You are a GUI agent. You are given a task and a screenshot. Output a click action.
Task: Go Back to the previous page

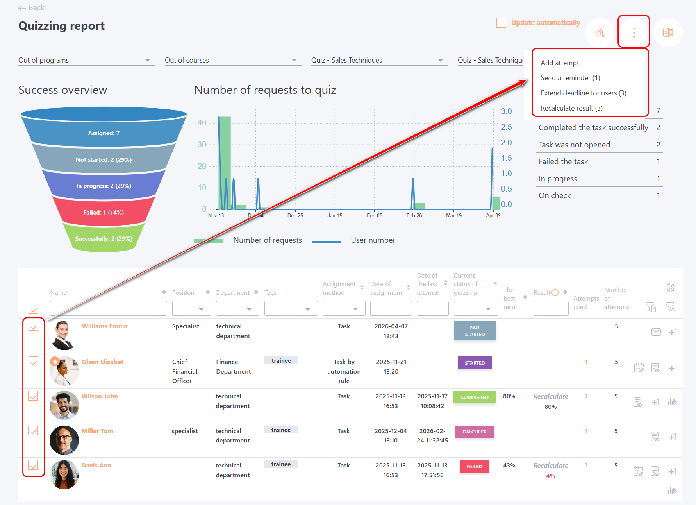[x=32, y=8]
